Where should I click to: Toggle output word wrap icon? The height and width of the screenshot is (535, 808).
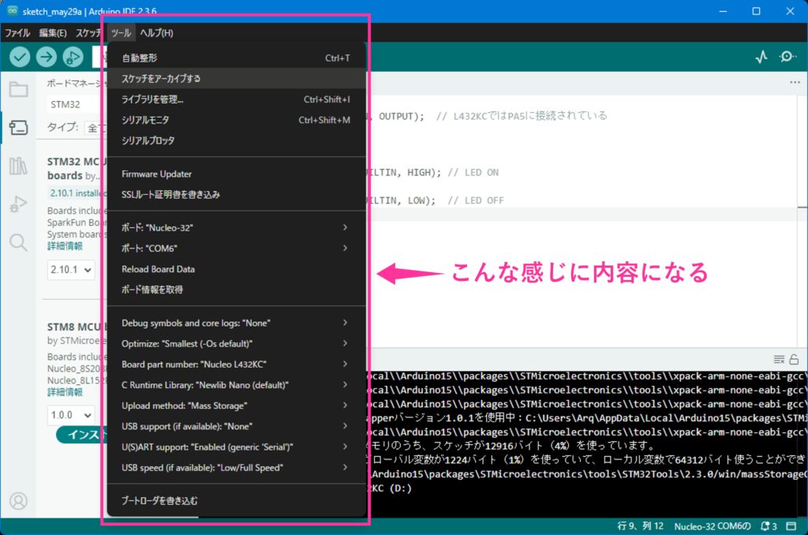coord(779,359)
